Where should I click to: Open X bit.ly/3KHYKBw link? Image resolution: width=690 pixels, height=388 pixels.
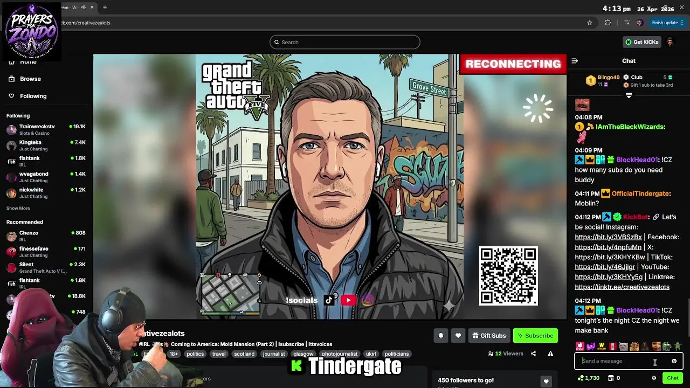[610, 257]
